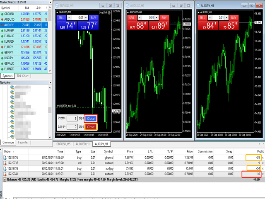Select EURJPY row in Market Watch
Screen dimensions: 265x199
tap(24, 47)
